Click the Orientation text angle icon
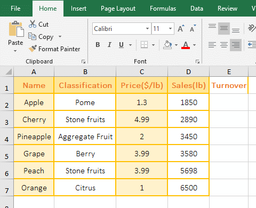This screenshot has height=208, width=256. click(252, 28)
